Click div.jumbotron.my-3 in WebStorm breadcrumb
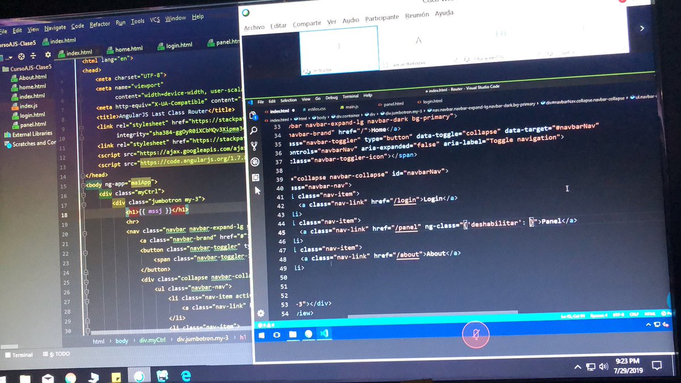This screenshot has width=681, height=383. coord(203,338)
